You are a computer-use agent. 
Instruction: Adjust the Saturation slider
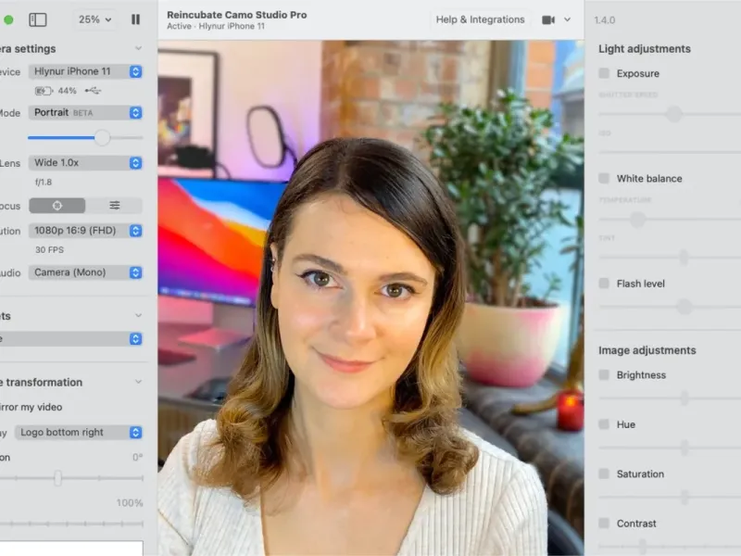click(x=684, y=497)
